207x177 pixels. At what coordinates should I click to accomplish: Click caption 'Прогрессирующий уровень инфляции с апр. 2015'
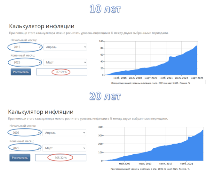(x=151, y=83)
